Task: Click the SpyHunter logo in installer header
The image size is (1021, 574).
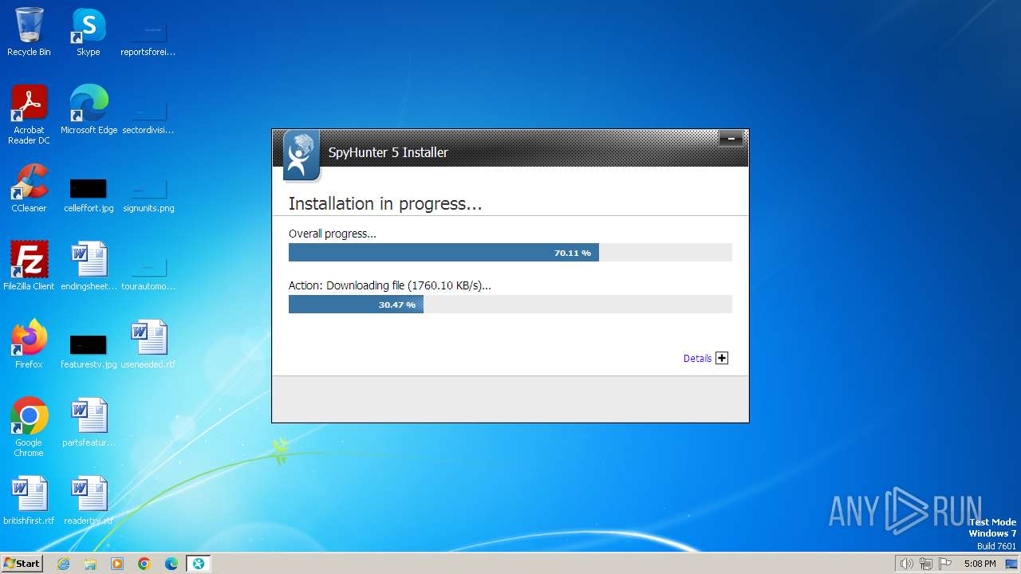Action: click(302, 155)
